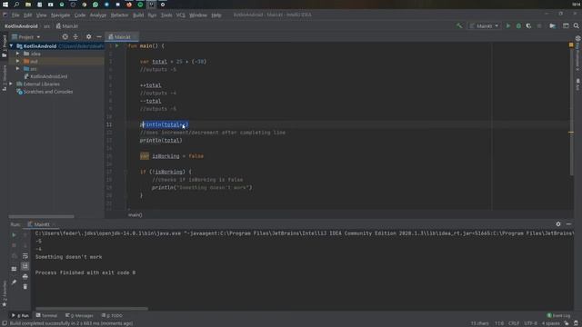Run with coverage icon in toolbar
The height and width of the screenshot is (327, 582).
[528, 26]
